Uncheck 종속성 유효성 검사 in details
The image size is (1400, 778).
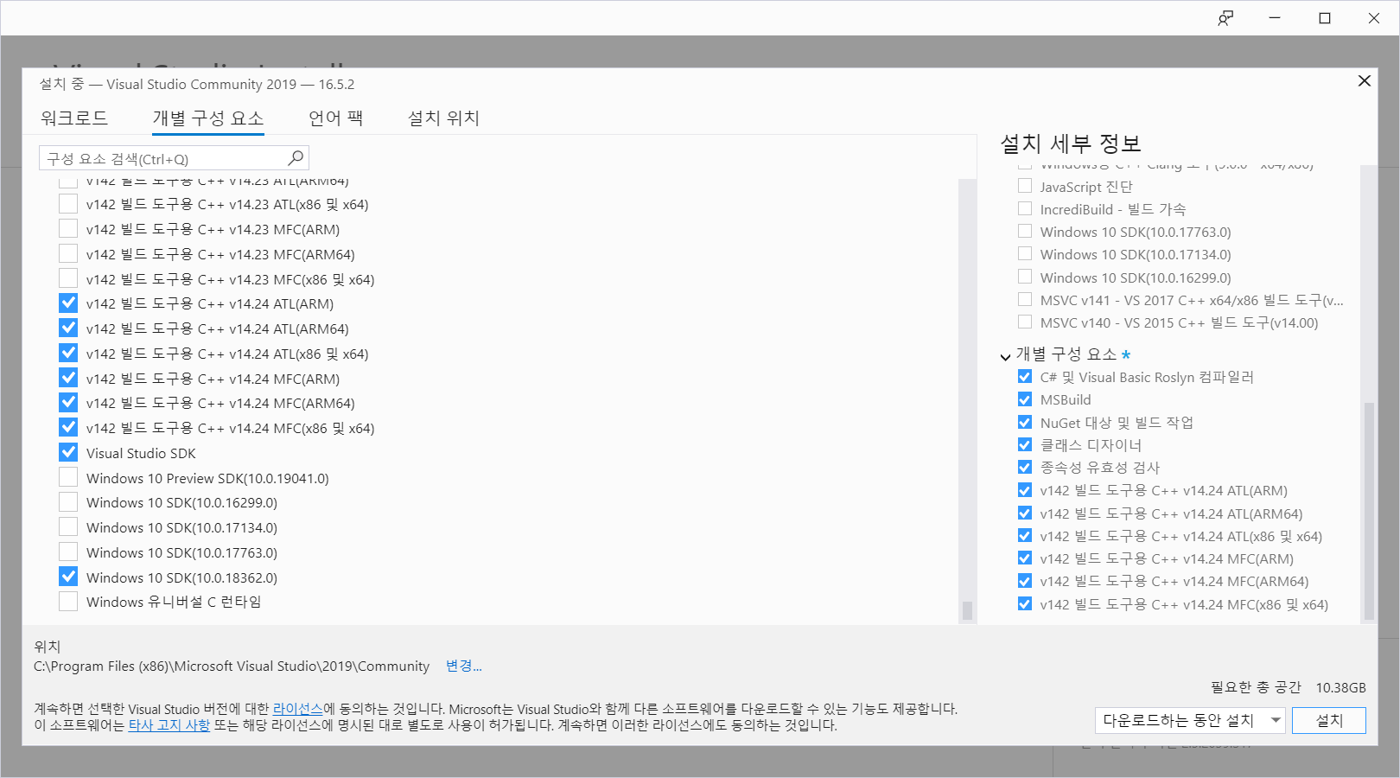click(1025, 467)
